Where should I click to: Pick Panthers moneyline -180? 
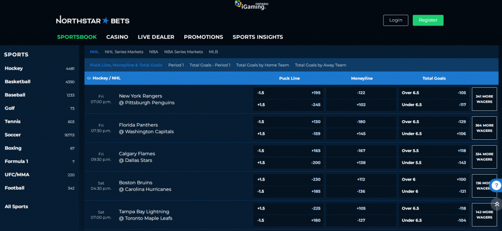[361, 122]
